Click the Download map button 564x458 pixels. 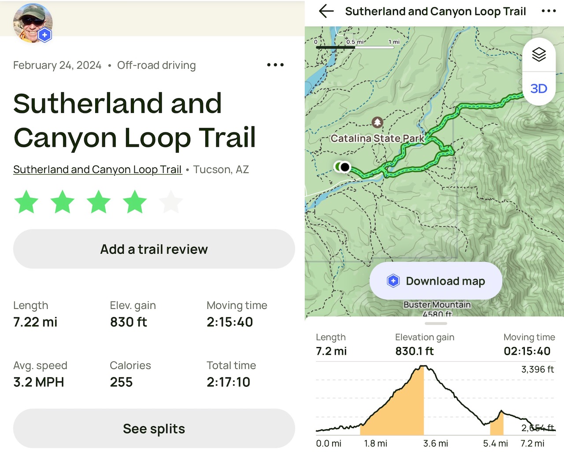(436, 281)
